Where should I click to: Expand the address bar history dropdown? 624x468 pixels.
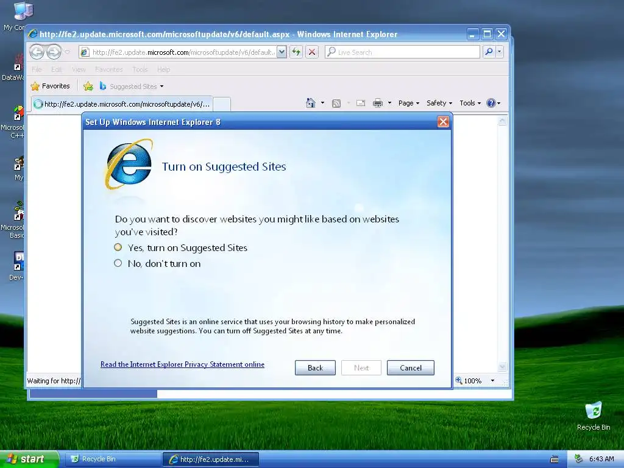point(282,52)
